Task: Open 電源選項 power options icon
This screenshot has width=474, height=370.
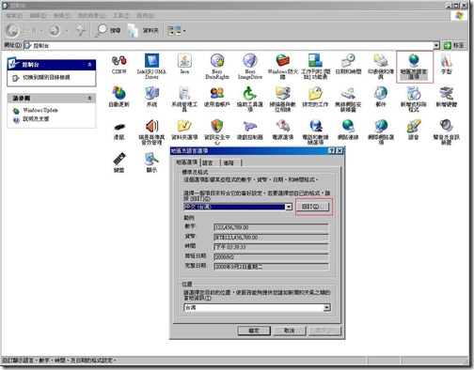Action: click(x=282, y=130)
